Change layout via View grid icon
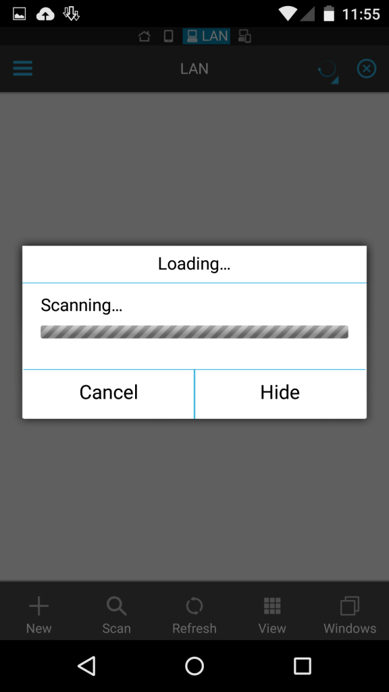The height and width of the screenshot is (692, 389). click(x=272, y=614)
